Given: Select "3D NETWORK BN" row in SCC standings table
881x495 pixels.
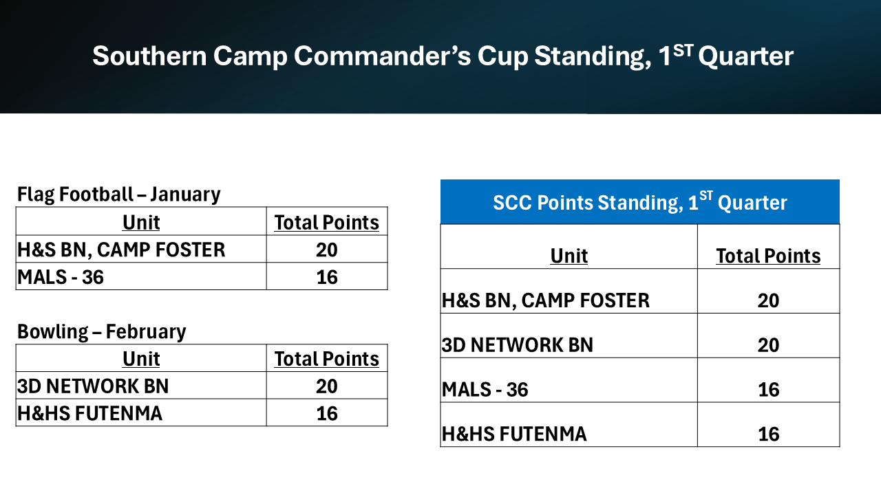Looking at the screenshot, I should (x=518, y=344).
